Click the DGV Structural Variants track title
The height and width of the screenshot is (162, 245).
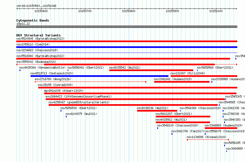click(x=39, y=35)
